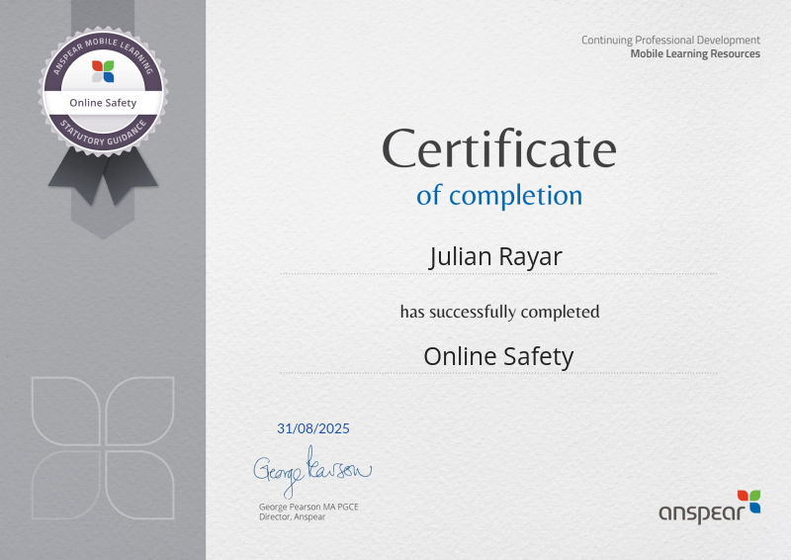Screen dimensions: 791x560
Task: Click the anspear wordmark at bottom right
Action: 697,512
